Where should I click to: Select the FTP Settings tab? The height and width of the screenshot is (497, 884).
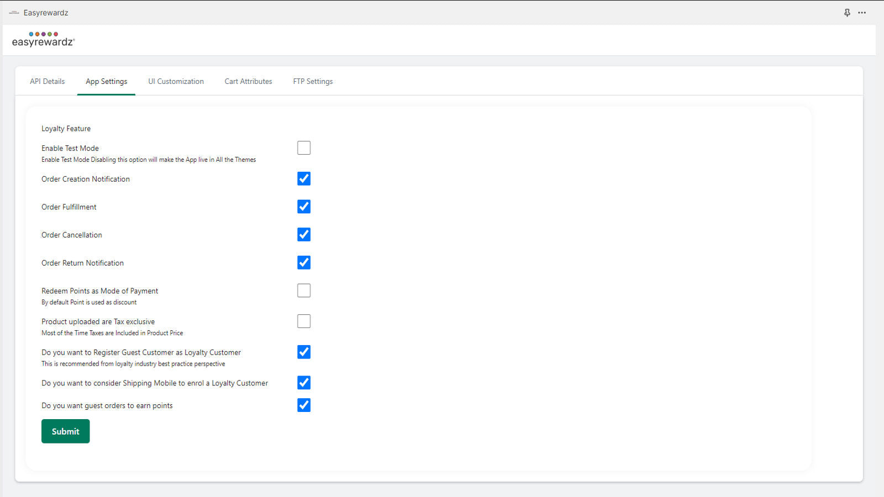(x=313, y=81)
